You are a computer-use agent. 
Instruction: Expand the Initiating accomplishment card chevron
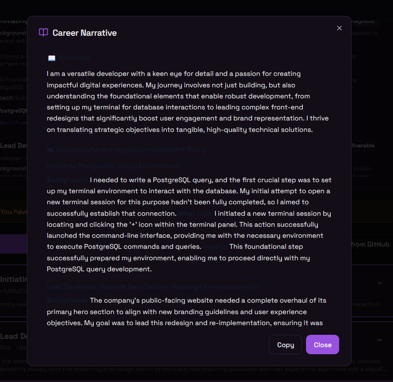379,283
